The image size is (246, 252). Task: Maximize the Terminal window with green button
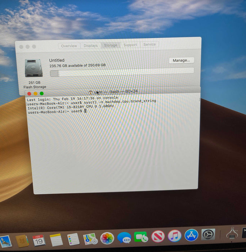pyautogui.click(x=42, y=93)
